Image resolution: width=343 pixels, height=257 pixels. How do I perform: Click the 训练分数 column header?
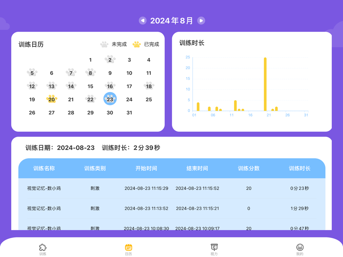[249, 168]
